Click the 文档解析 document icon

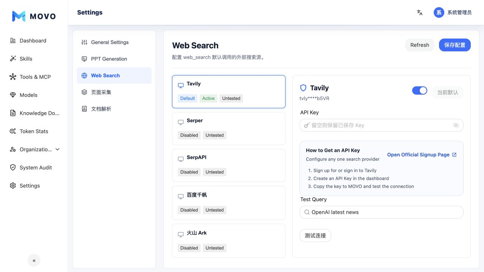click(84, 109)
